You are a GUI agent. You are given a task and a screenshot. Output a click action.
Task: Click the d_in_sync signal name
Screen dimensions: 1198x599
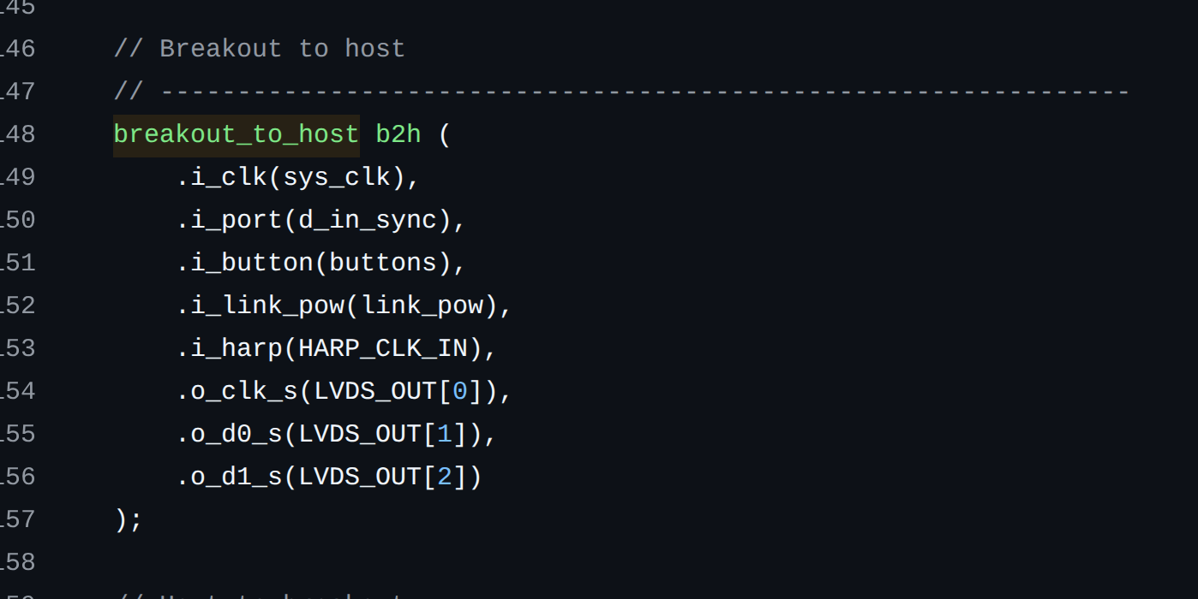point(368,221)
